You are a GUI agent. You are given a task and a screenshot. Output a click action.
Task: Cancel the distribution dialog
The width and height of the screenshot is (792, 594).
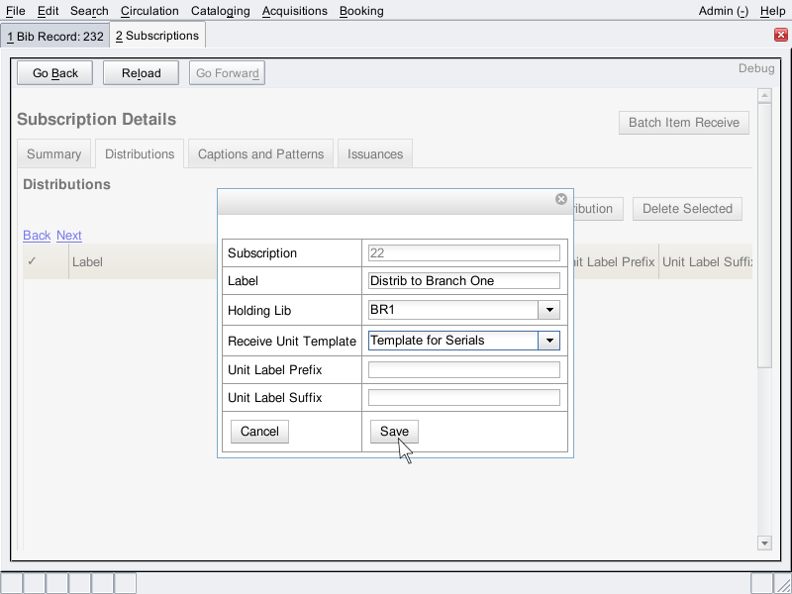tap(259, 432)
